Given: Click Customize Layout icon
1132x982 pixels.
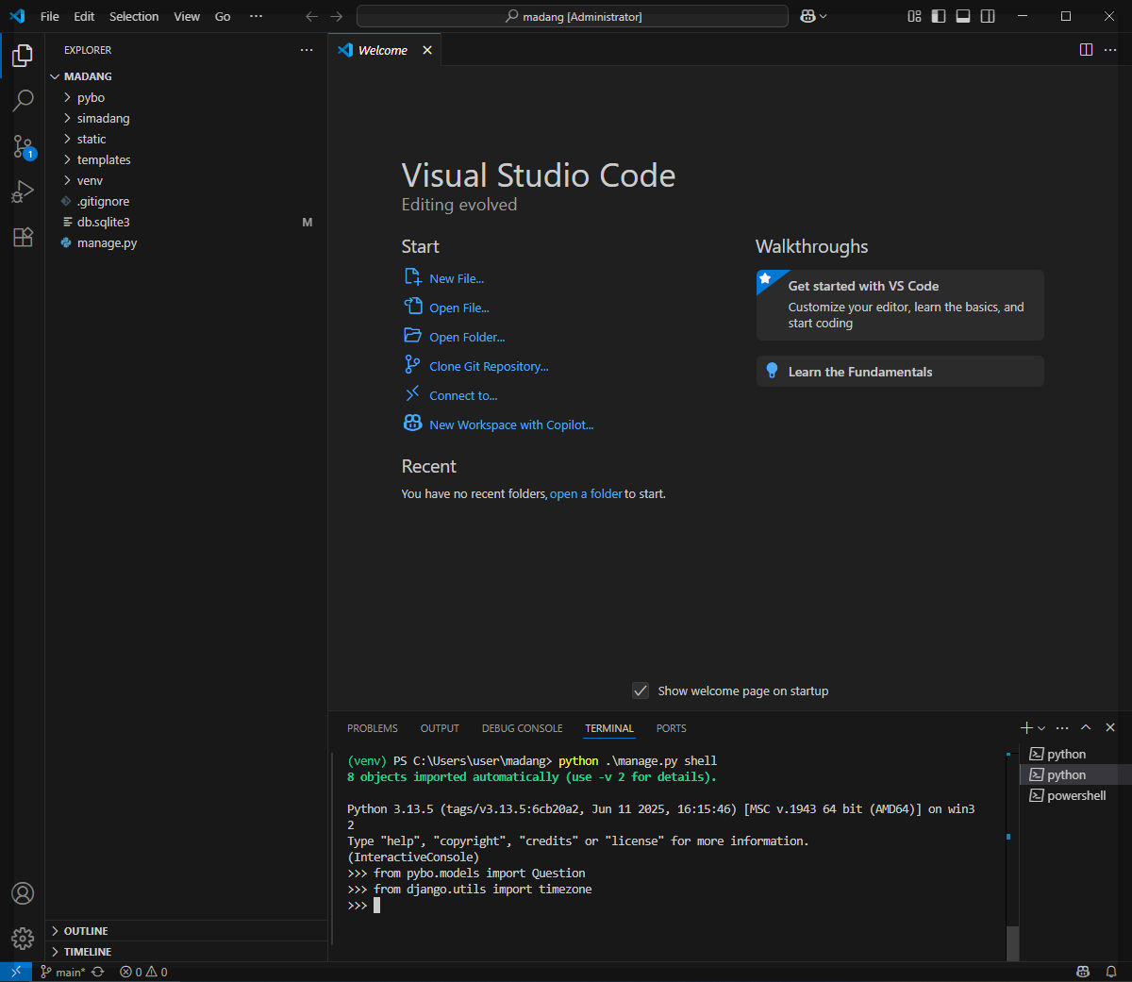Looking at the screenshot, I should coord(914,16).
